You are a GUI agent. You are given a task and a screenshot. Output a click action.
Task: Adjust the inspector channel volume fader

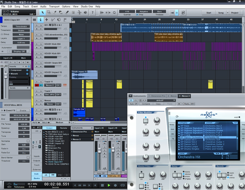point(6,76)
